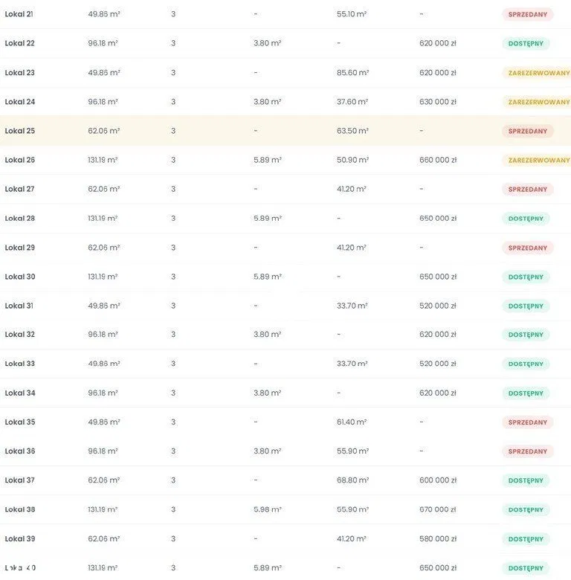Click the 630 000 zł price of Lokal 24
The height and width of the screenshot is (580, 571).
point(438,102)
